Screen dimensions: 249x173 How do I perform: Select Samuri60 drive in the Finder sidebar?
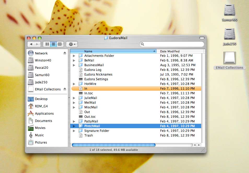[39, 75]
